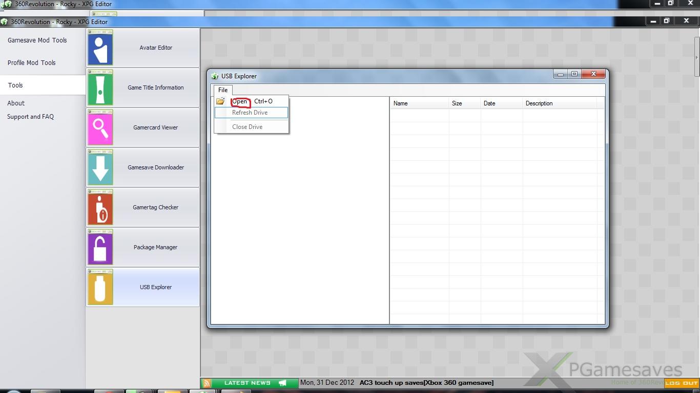Switch to Profile Mod Tools section
This screenshot has height=393, width=700.
(x=32, y=63)
